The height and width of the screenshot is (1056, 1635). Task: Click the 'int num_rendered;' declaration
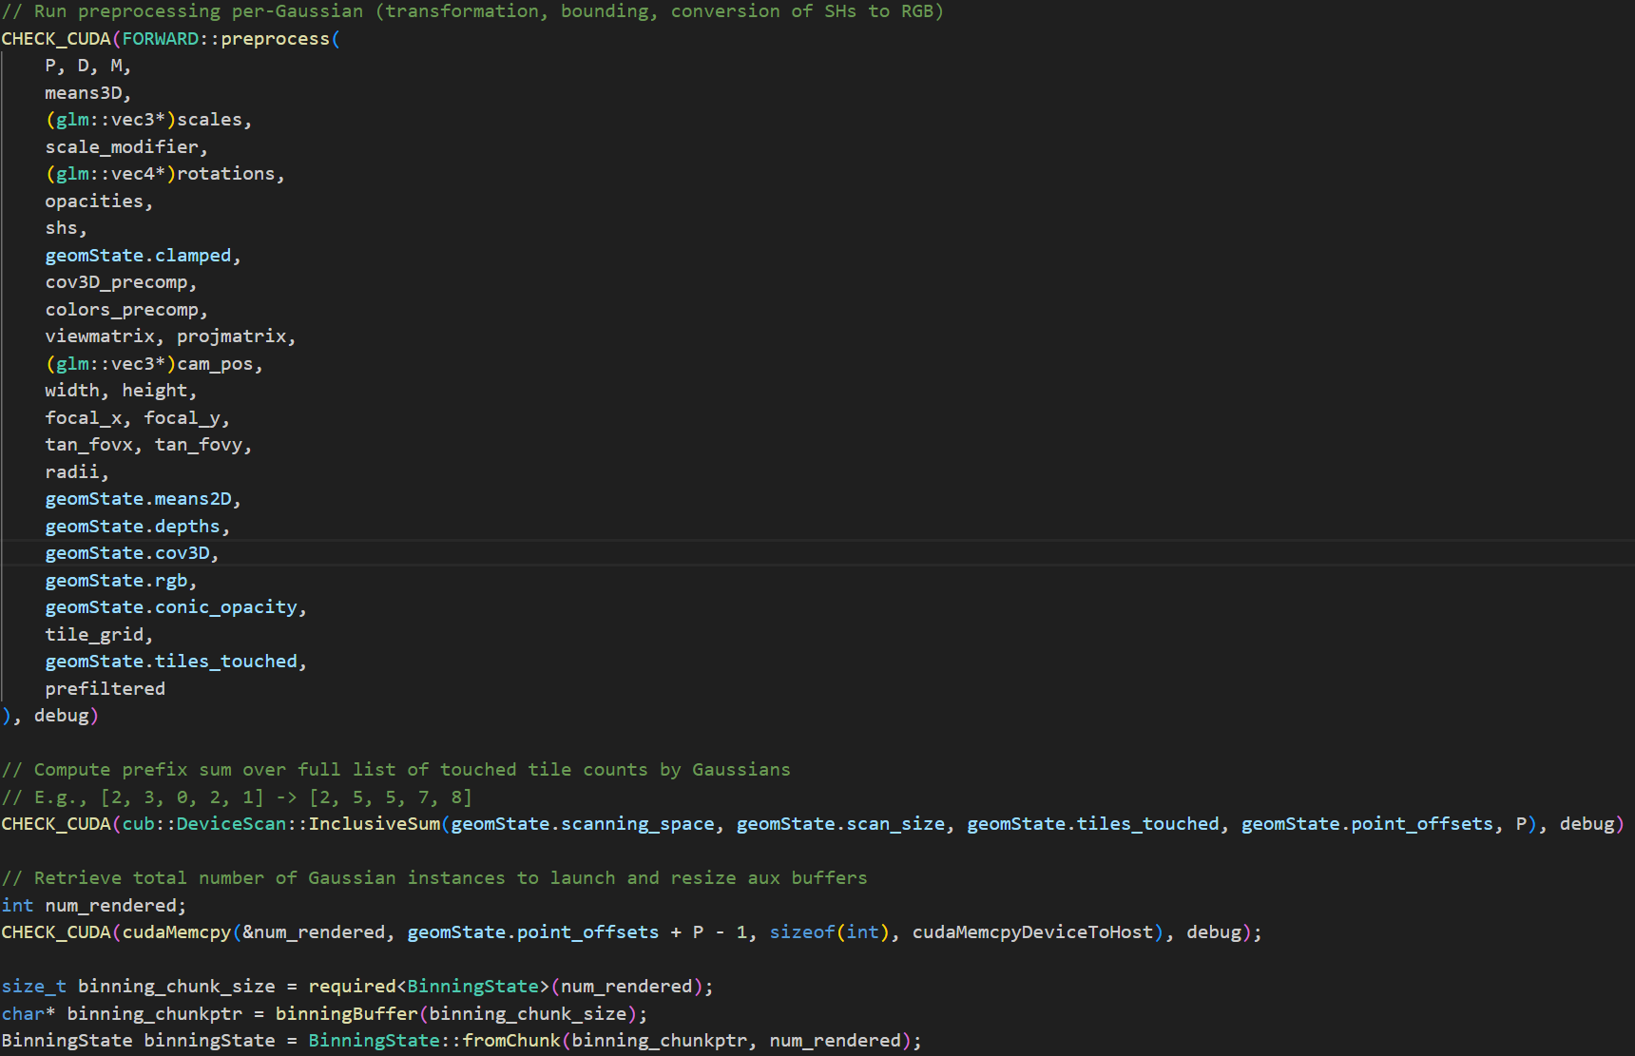pos(94,906)
